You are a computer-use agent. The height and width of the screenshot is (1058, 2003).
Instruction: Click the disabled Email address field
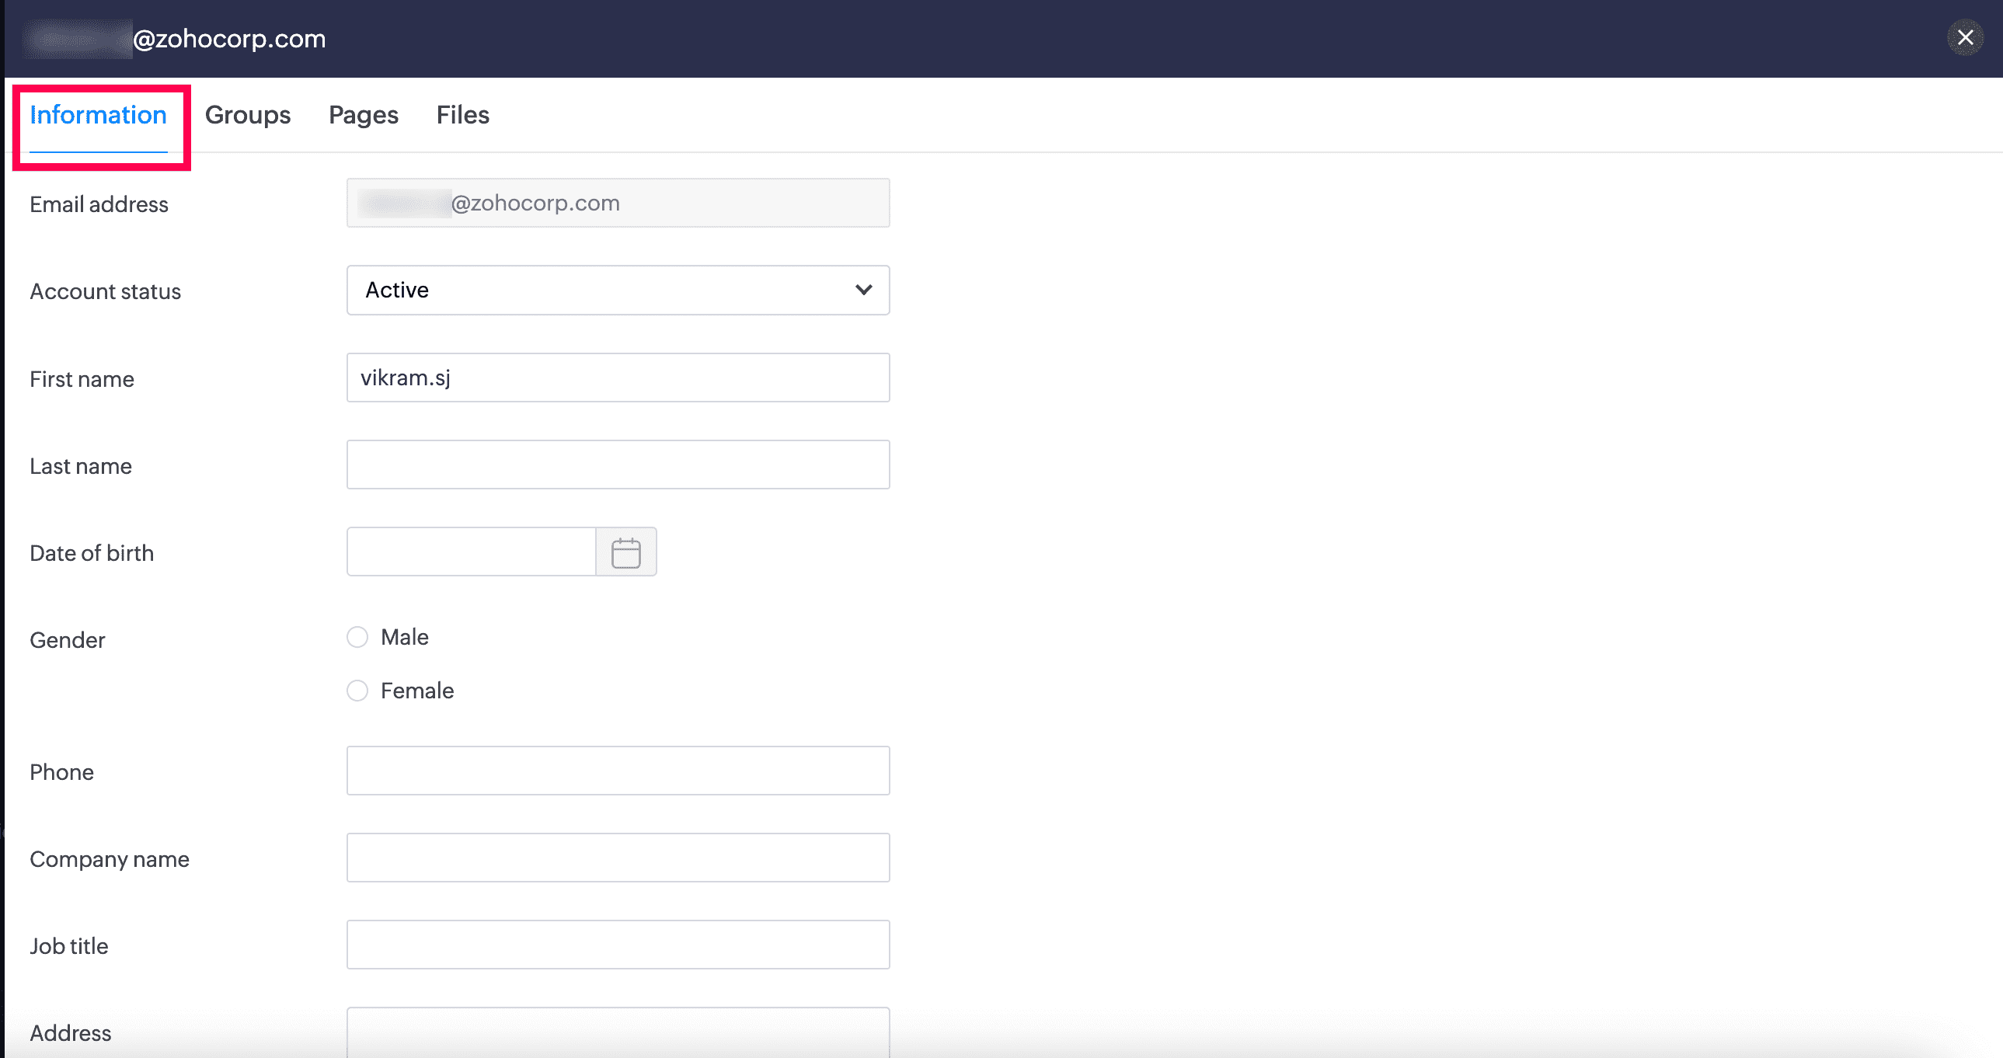618,204
